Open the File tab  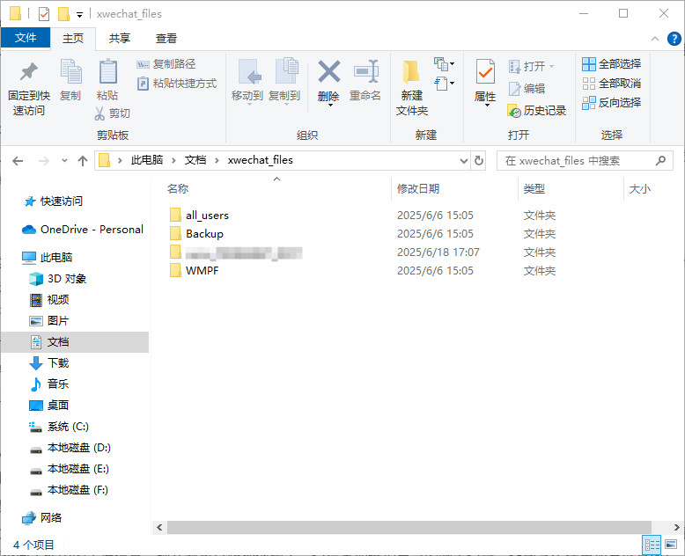(x=26, y=38)
